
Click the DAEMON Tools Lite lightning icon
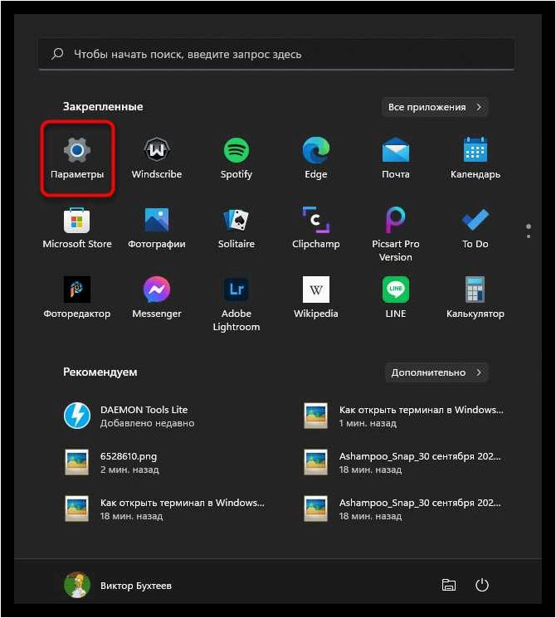77,416
